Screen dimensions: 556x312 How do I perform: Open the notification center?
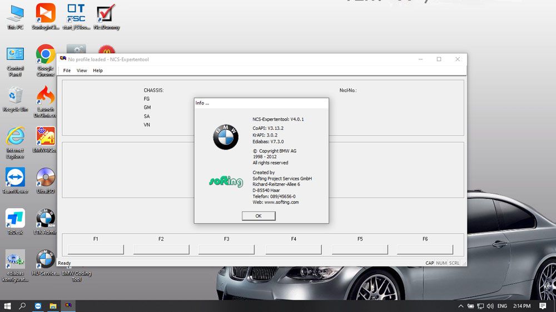pos(543,306)
